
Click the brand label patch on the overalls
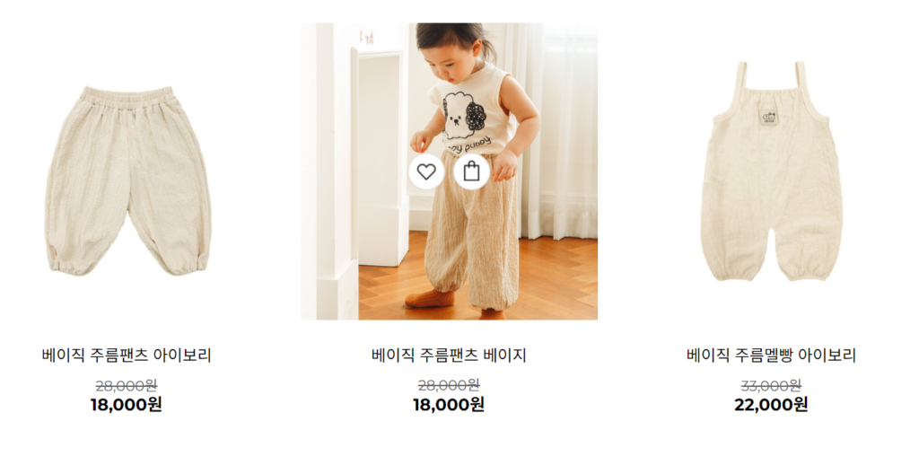pos(769,116)
